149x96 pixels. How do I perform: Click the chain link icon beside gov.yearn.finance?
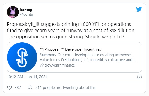[42, 65]
